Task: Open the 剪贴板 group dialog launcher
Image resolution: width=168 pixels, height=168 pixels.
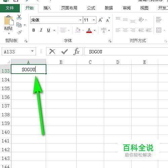Action: point(26,41)
